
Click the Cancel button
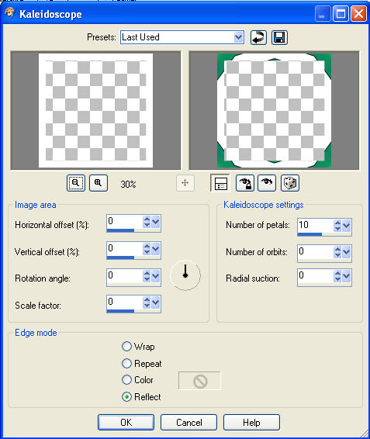click(x=188, y=422)
